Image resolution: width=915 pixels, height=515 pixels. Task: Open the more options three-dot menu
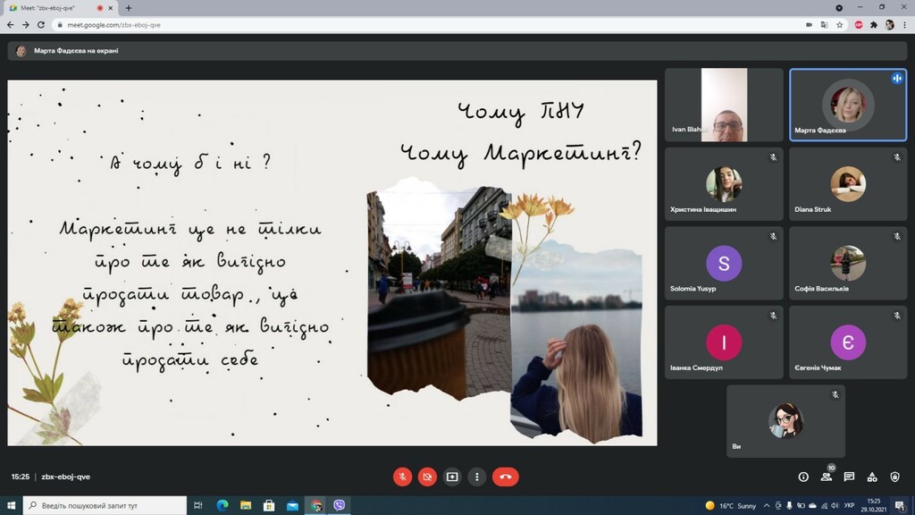coord(477,477)
